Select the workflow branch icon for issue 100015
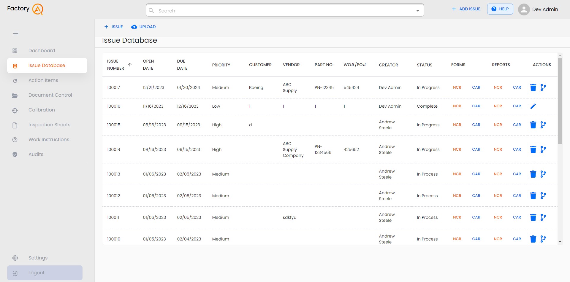The height and width of the screenshot is (282, 570). click(544, 125)
